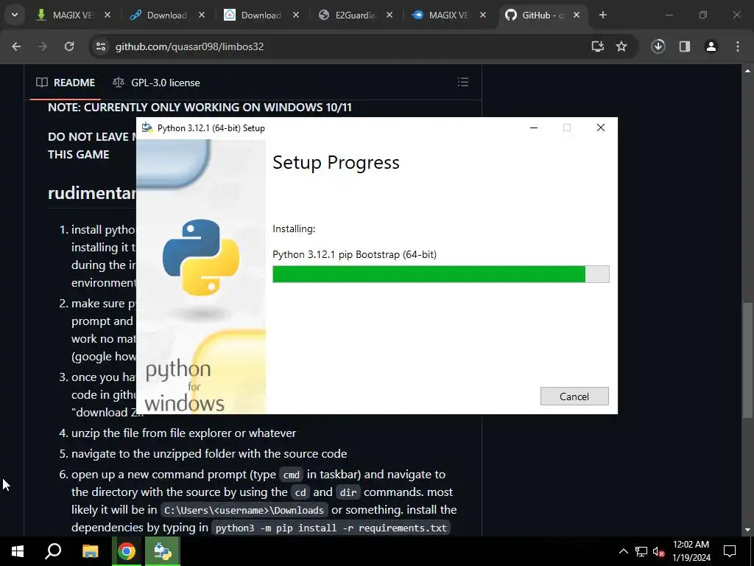
Task: Close the Python 3.12.1 Setup window
Action: coord(601,127)
